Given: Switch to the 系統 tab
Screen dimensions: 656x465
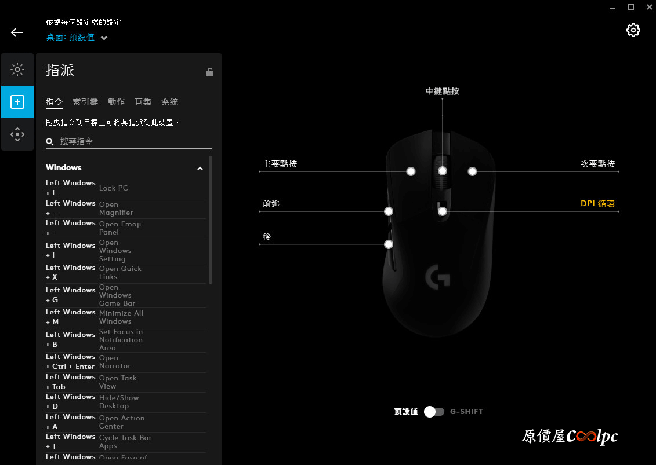Looking at the screenshot, I should click(169, 102).
